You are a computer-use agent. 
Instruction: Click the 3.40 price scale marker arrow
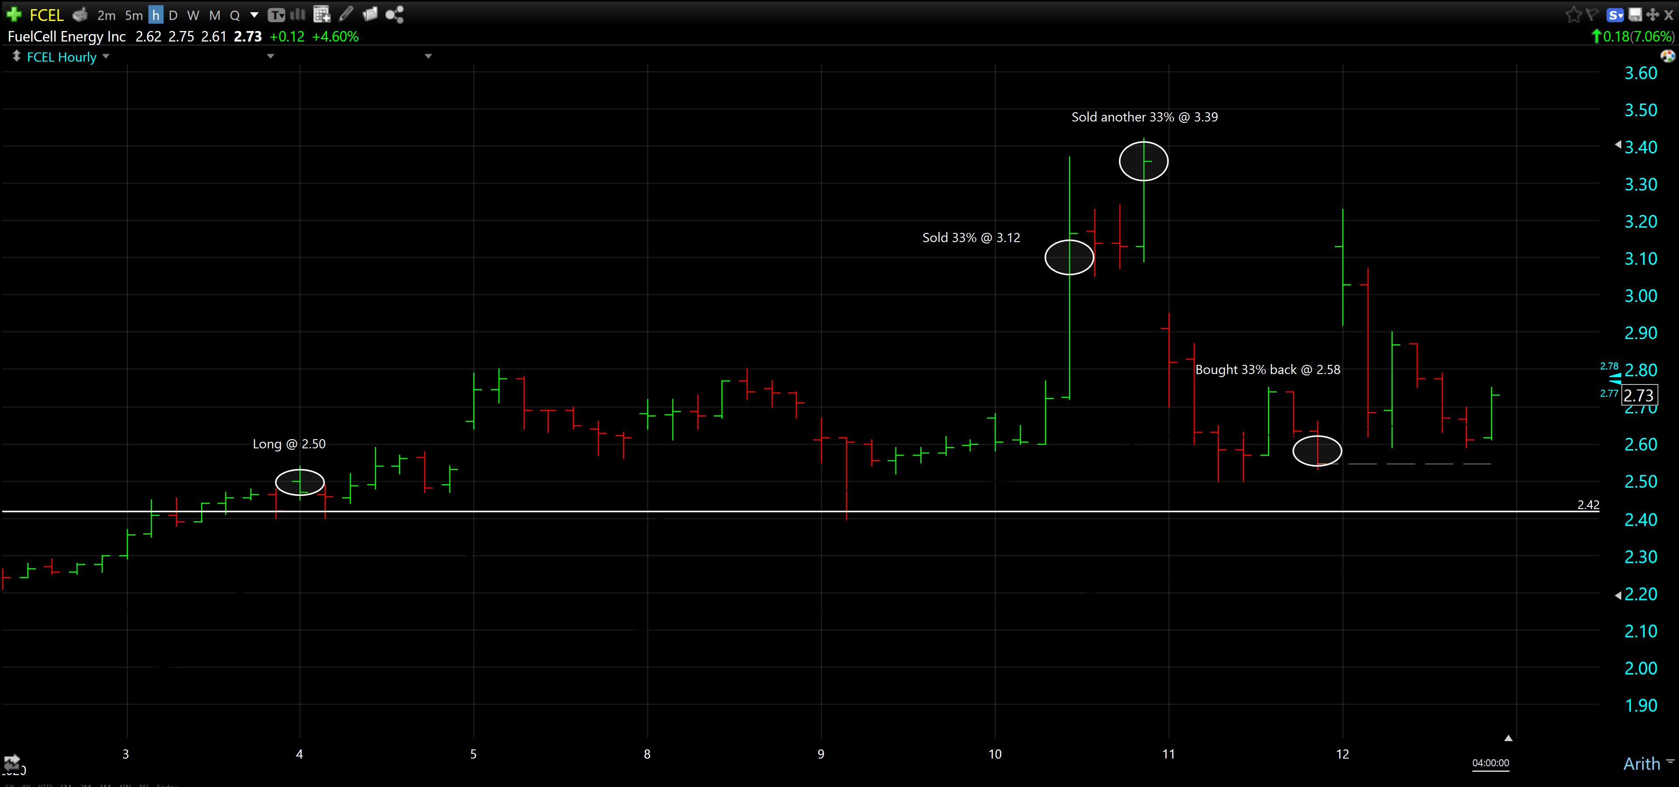(x=1618, y=145)
